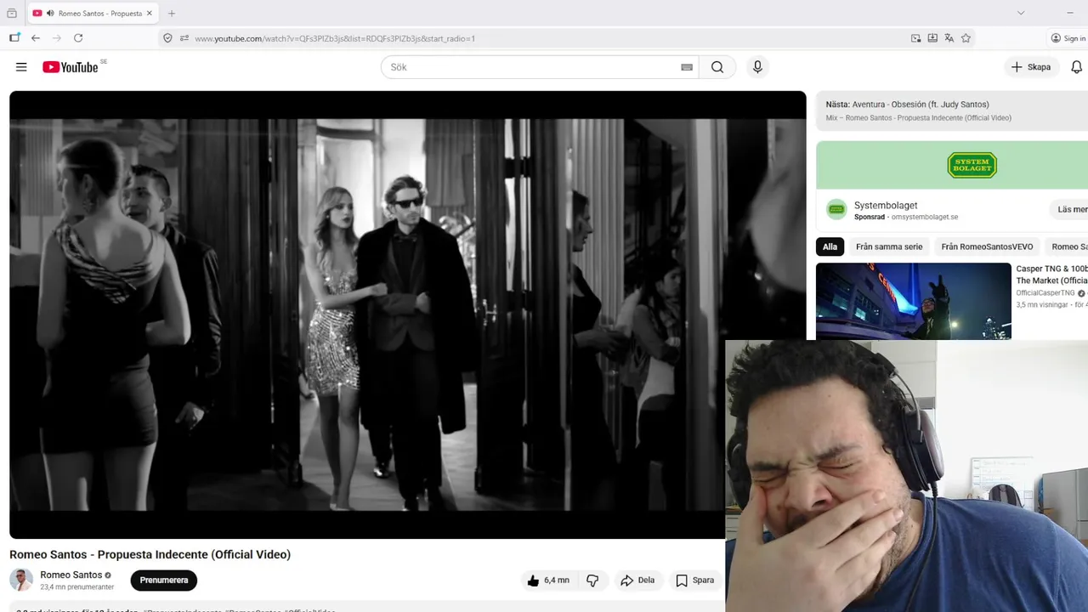Open the Systembolaget ad banner
This screenshot has height=612, width=1088.
tap(952, 165)
